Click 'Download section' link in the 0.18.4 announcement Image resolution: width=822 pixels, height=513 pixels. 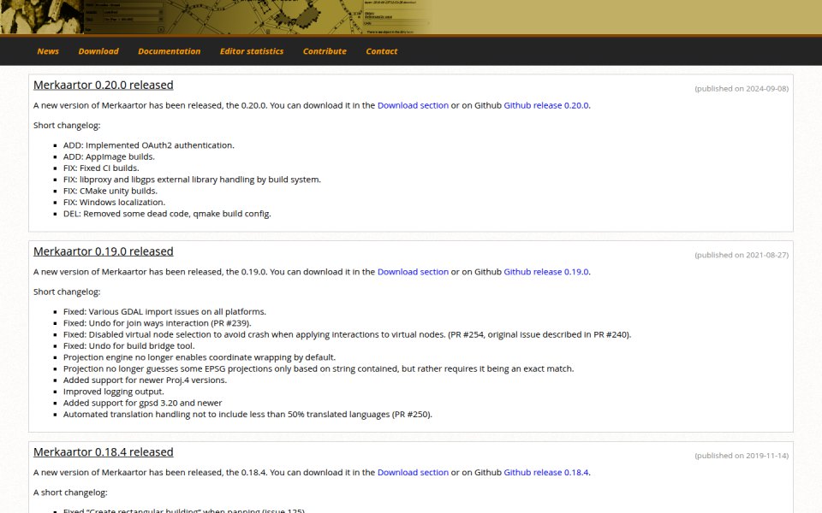[x=413, y=472]
